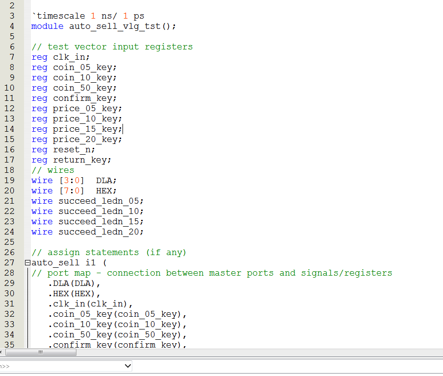Viewport: 443px width, 376px height.
Task: Click the 'wire' keyword on line 21
Action: click(x=42, y=201)
